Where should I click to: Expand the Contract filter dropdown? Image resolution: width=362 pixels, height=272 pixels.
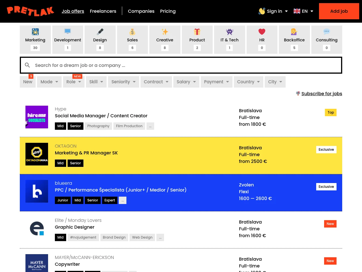(x=156, y=82)
